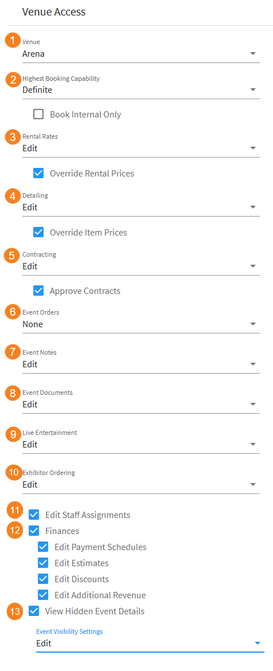Toggle the Finances checkbox

tap(34, 531)
